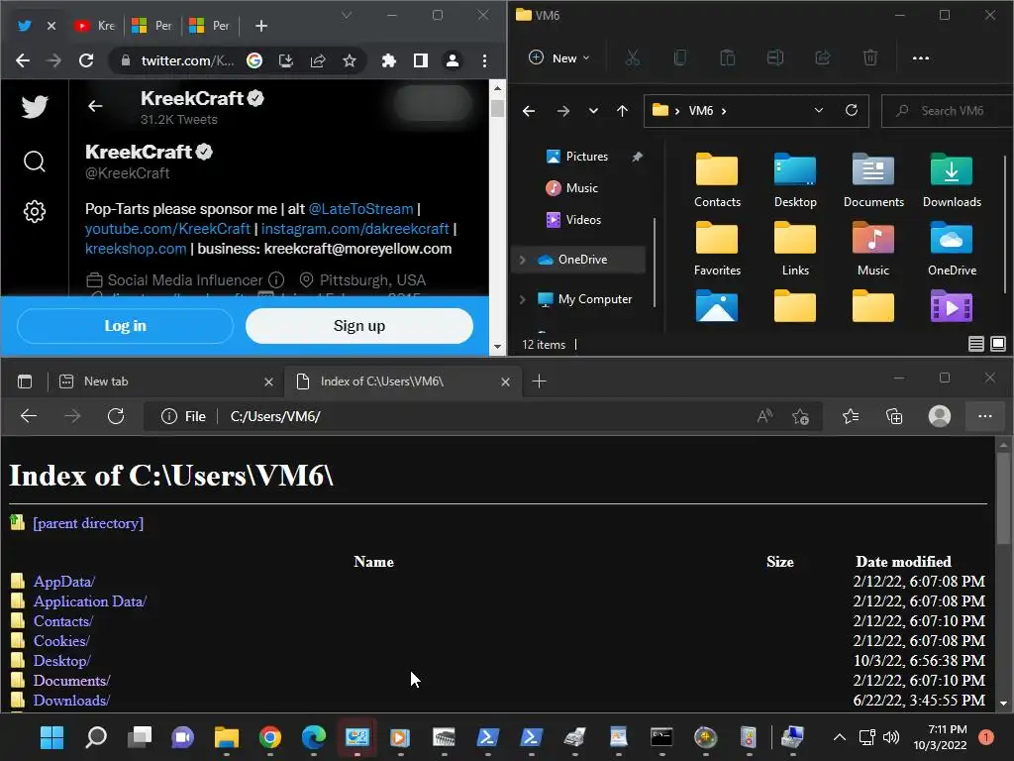Switch to the New tab in Edge
Viewport: 1014px width, 761px height.
165,381
